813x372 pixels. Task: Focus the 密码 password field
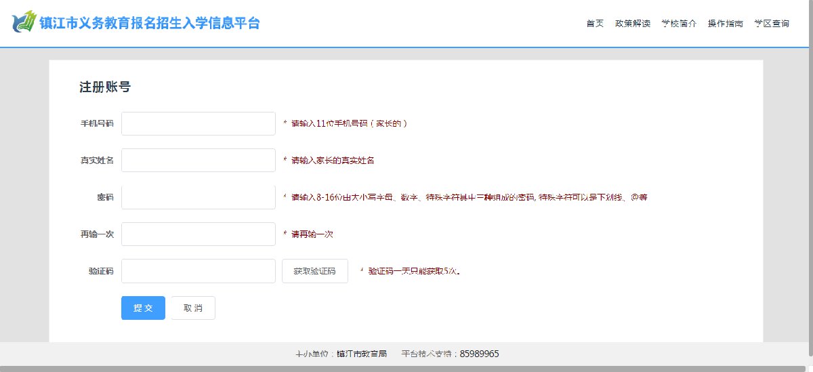pyautogui.click(x=198, y=197)
